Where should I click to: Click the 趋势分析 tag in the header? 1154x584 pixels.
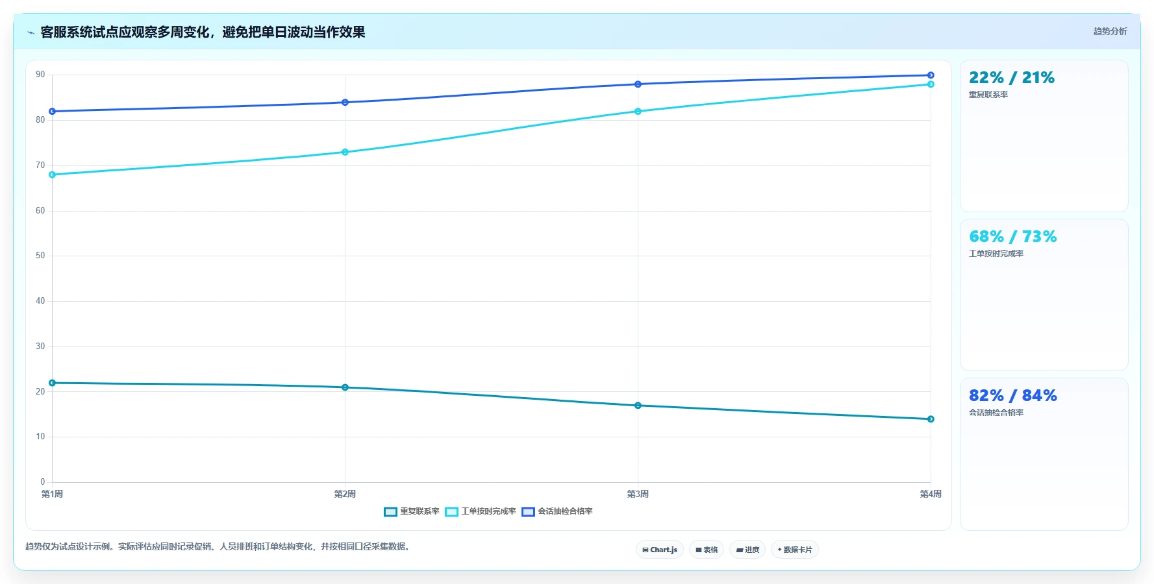[x=1110, y=31]
